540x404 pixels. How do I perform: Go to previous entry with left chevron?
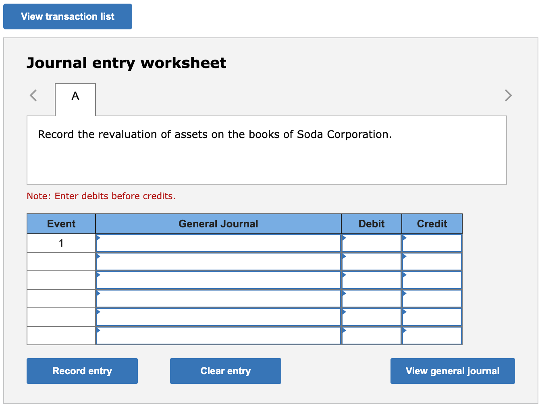click(33, 95)
